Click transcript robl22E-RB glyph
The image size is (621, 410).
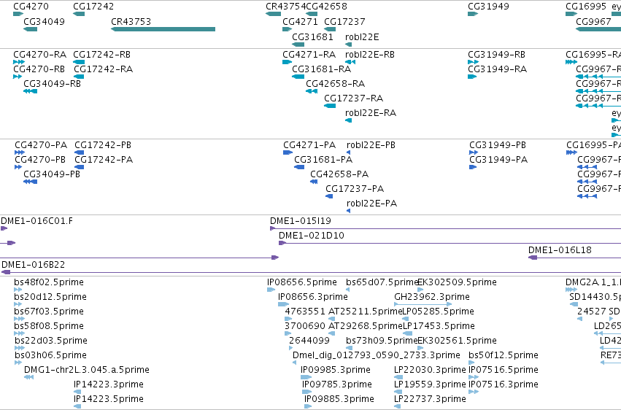click(350, 62)
